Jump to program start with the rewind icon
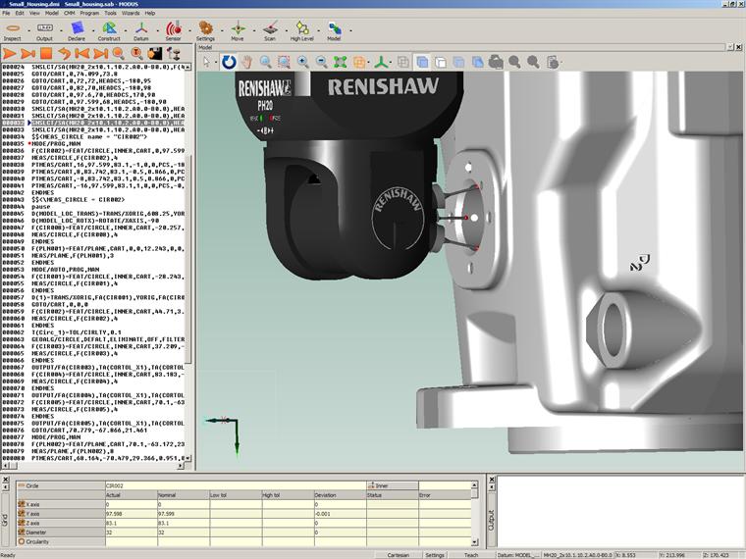The height and width of the screenshot is (559, 746). [x=82, y=54]
